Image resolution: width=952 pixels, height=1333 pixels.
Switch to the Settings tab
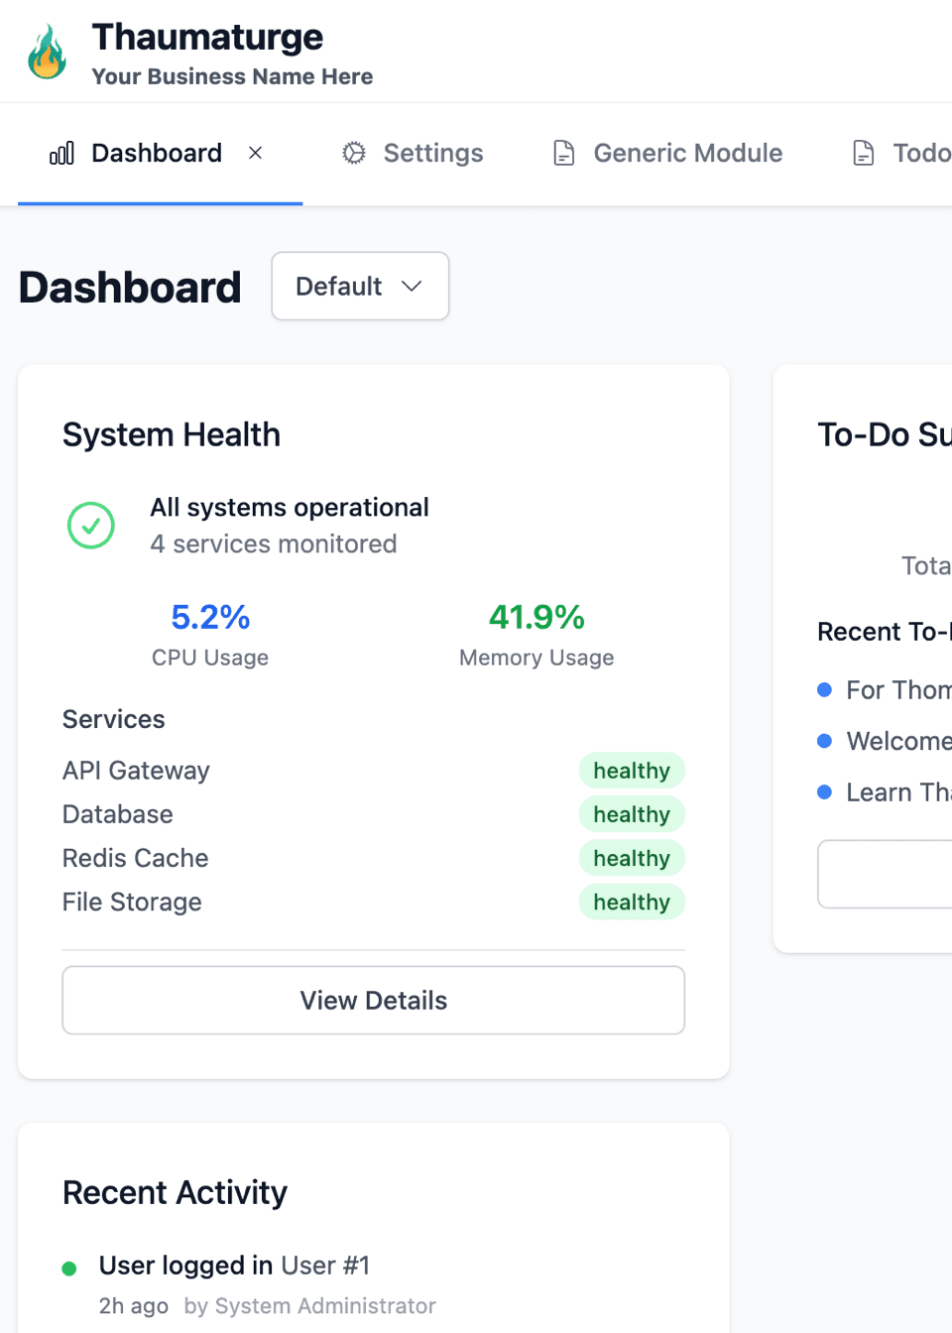click(432, 153)
